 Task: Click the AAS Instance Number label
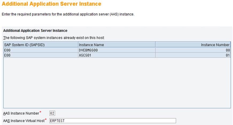click(21, 113)
